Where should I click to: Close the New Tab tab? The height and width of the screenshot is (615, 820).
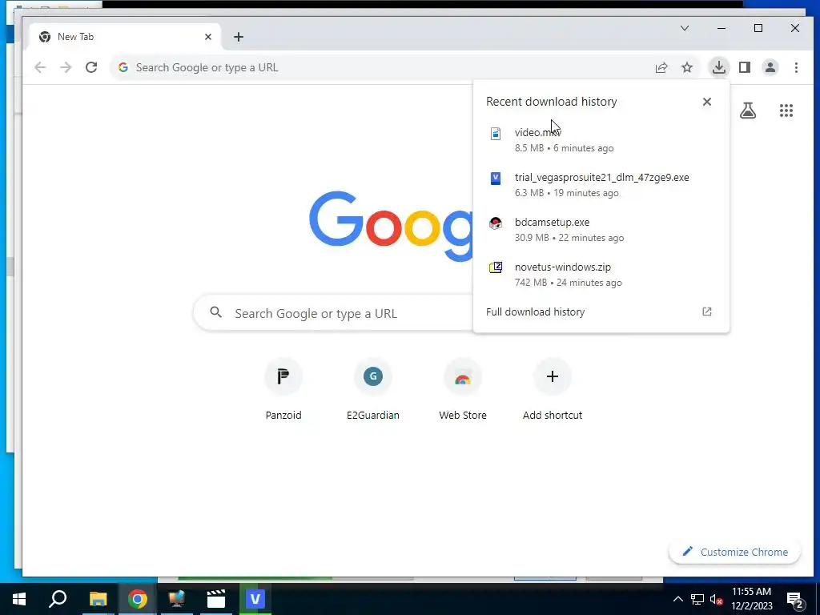click(208, 37)
